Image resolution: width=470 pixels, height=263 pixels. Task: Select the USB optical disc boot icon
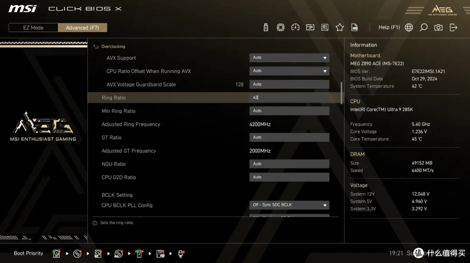(x=119, y=253)
